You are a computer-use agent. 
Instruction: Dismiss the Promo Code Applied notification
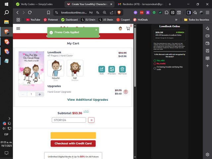pos(96,30)
